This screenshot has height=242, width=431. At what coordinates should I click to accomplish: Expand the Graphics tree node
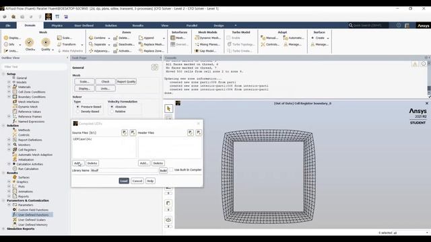[9, 182]
